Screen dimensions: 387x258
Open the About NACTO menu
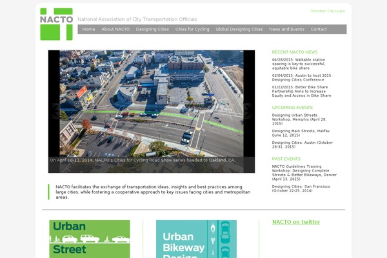(x=115, y=29)
